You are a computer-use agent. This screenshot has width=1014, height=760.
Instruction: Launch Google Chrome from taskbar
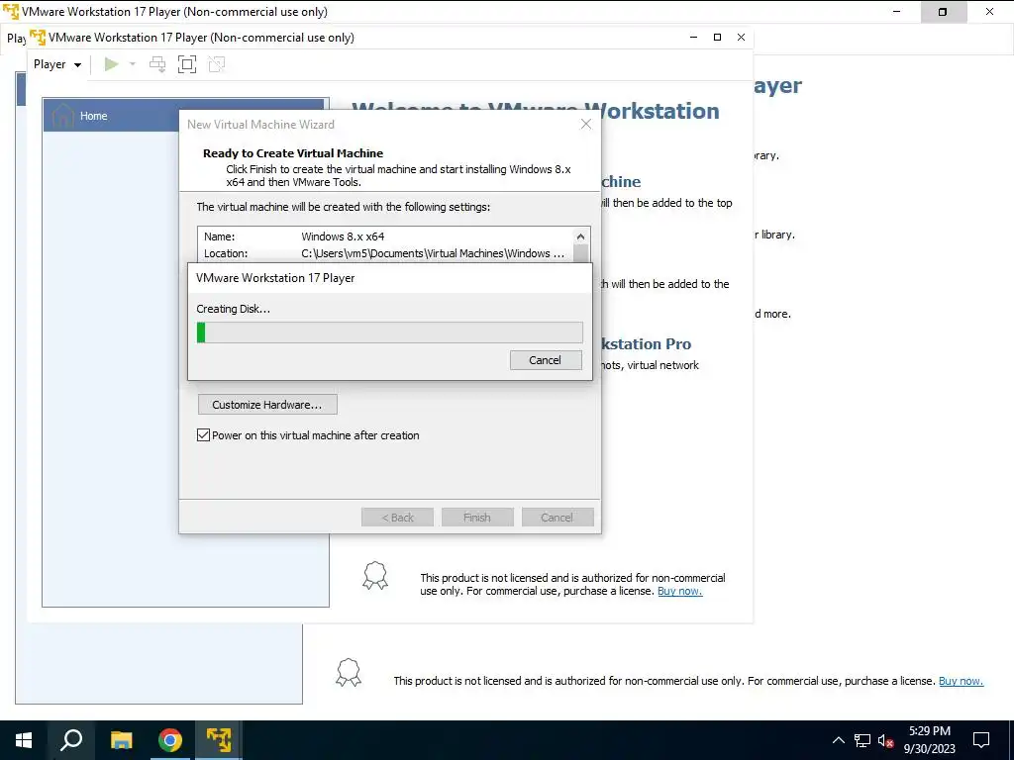tap(170, 740)
